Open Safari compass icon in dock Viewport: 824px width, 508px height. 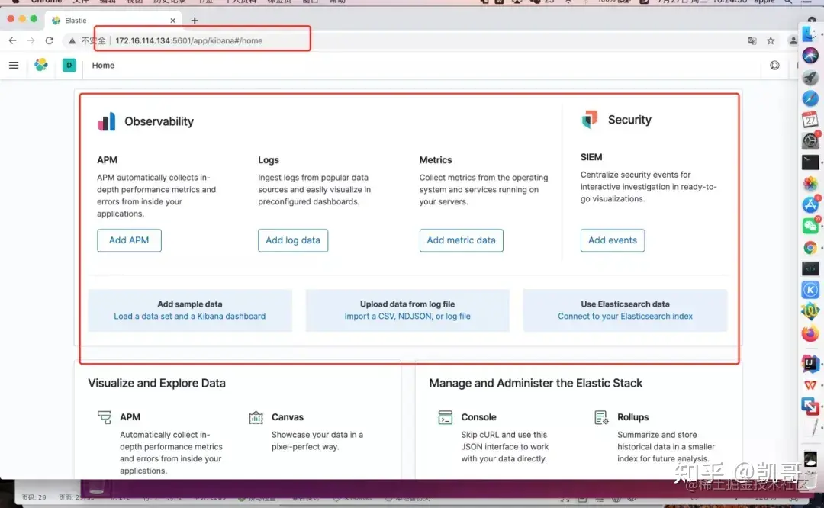(x=810, y=98)
